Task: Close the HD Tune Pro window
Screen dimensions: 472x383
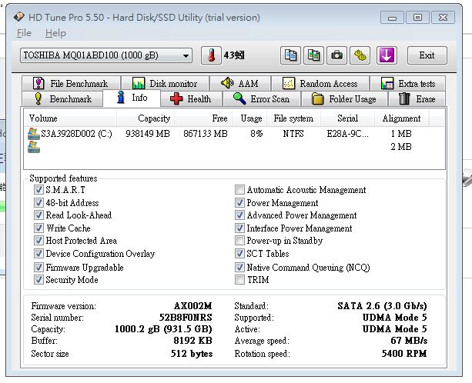Action: (443, 18)
